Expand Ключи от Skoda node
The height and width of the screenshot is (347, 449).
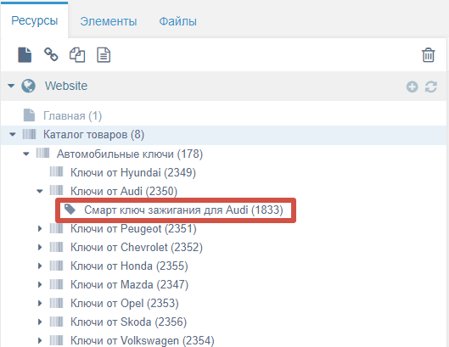[x=40, y=322]
